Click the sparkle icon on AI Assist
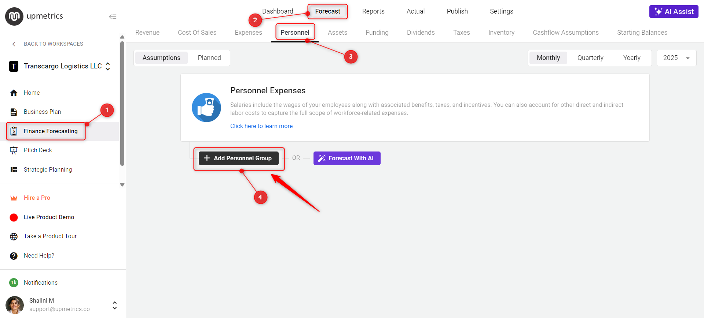 tap(658, 12)
